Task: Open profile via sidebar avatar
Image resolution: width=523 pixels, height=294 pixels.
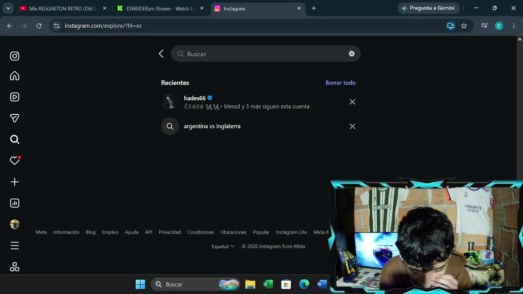Action: coord(15,225)
